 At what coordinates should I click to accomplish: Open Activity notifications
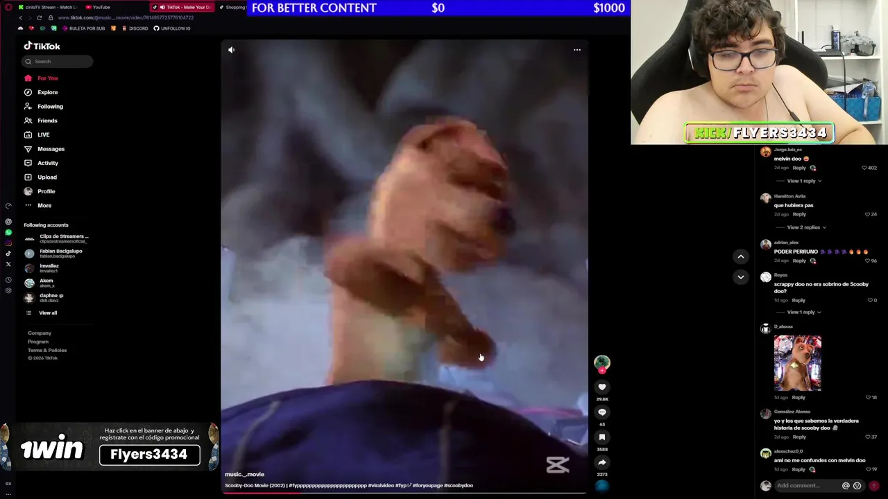41,163
